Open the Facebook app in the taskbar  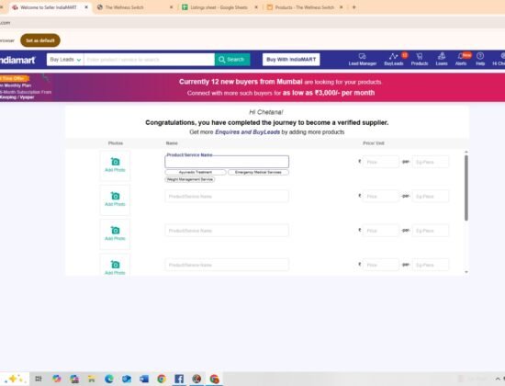[179, 379]
